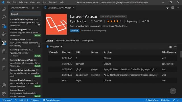Click the Laravel Artisan extension logo
The height and width of the screenshot is (102, 182).
tap(56, 24)
